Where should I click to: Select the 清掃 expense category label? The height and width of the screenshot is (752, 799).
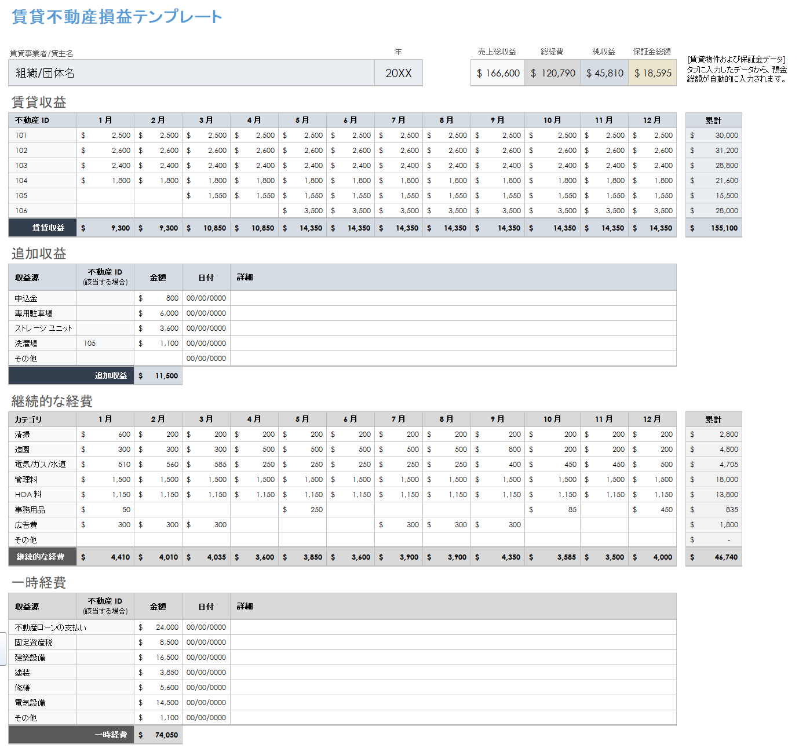tap(43, 435)
